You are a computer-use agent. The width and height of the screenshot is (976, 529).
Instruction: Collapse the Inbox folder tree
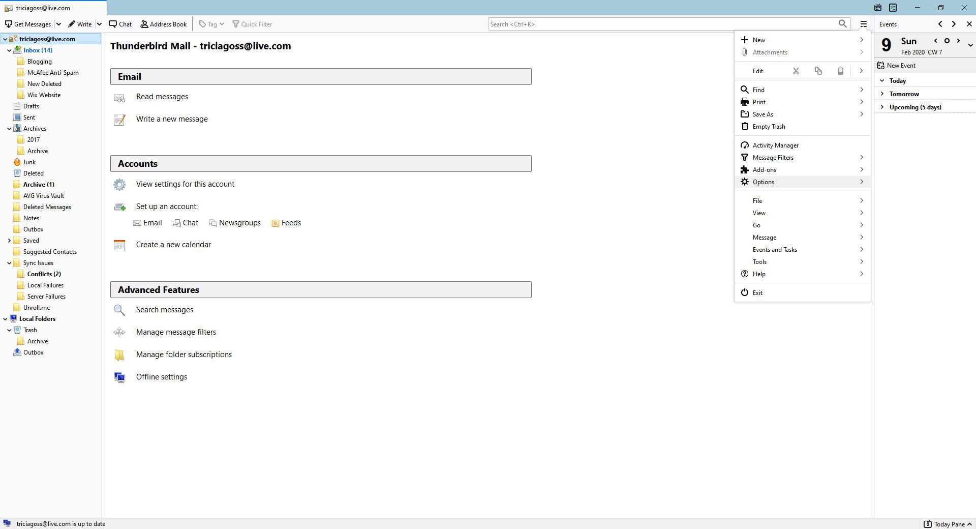click(x=9, y=50)
